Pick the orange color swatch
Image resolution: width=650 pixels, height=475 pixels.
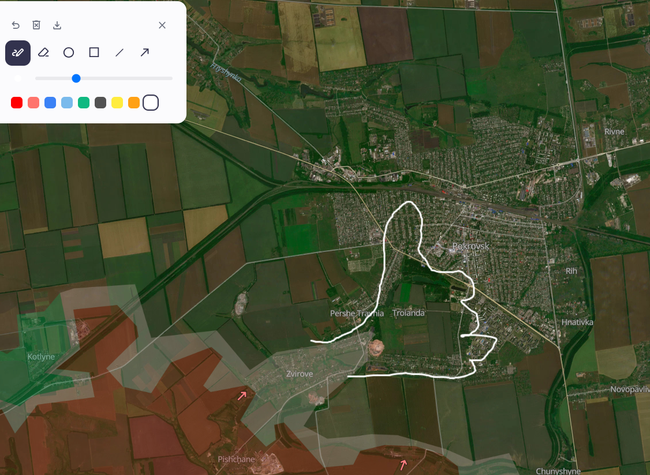tap(134, 103)
